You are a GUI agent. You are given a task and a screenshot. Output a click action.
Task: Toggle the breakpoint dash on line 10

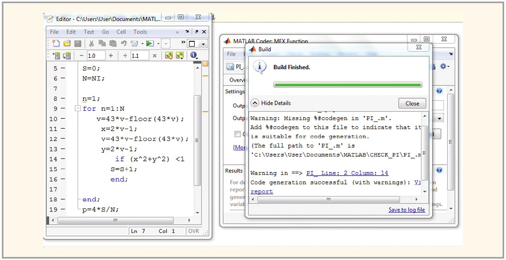(63, 119)
